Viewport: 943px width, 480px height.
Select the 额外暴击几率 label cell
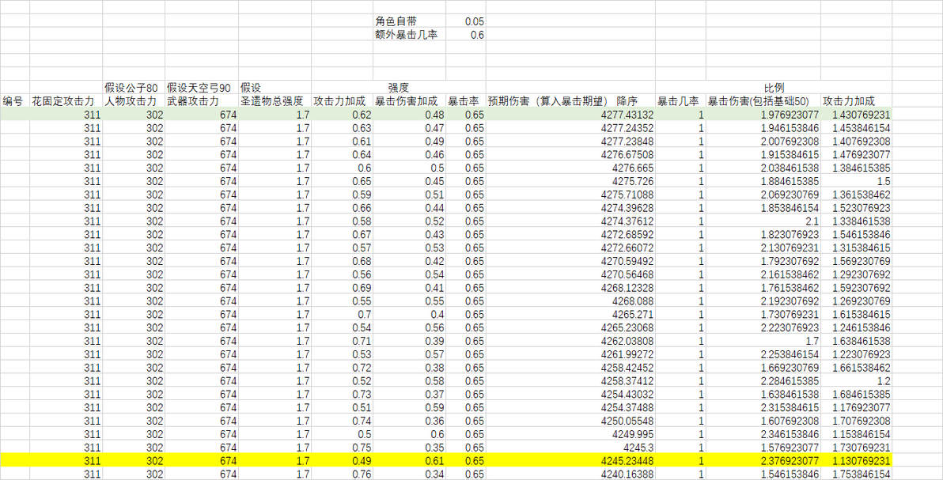click(409, 34)
